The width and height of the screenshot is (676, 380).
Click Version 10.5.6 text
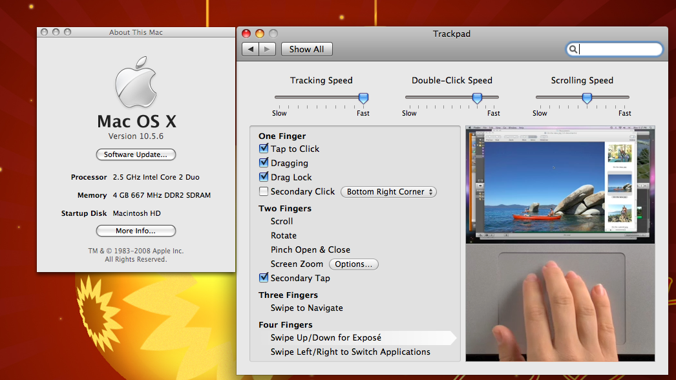click(x=136, y=136)
